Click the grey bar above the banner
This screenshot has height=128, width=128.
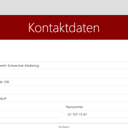pyautogui.click(x=64, y=7)
